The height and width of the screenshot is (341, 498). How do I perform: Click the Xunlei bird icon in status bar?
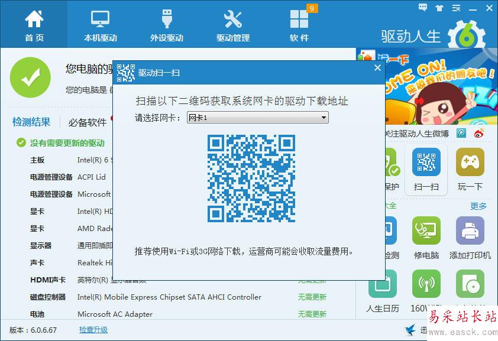(x=410, y=330)
